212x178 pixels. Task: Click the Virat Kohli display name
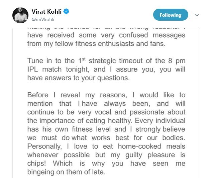(x=46, y=12)
